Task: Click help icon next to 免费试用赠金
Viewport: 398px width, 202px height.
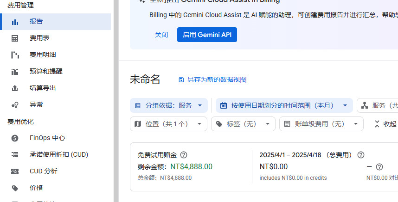Action: (184, 155)
